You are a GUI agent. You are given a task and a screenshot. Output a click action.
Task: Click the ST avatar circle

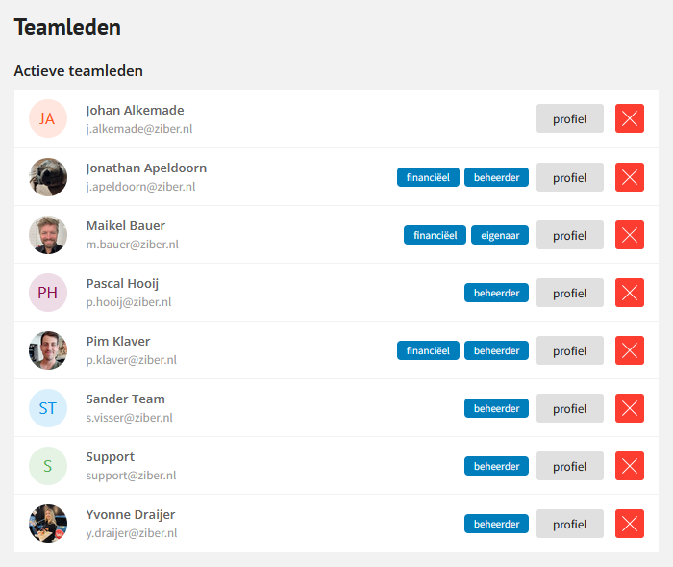pos(48,408)
